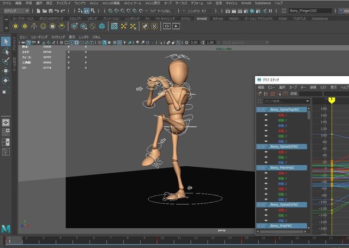Open the Arnold menu in main menu bar
Screen dimensions: 349x248
click(246, 3)
